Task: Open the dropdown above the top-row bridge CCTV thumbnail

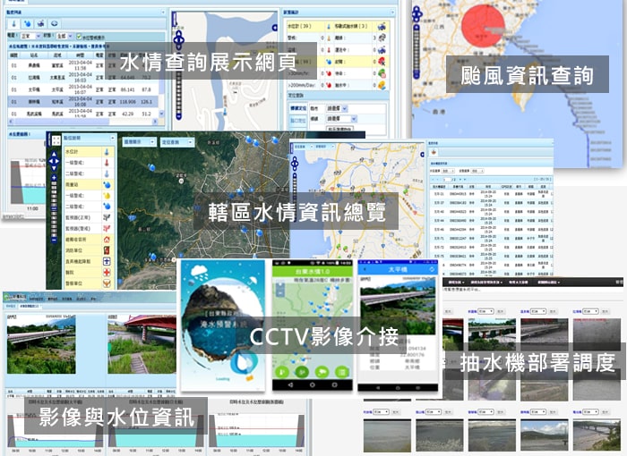Action: tap(485, 311)
